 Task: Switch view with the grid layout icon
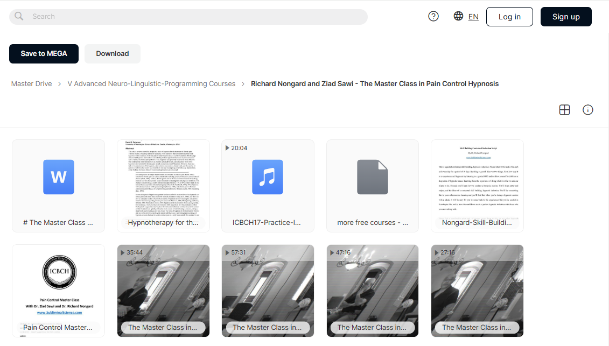(564, 110)
